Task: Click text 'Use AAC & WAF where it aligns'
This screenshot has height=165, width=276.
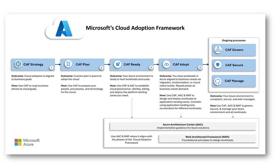Action: click(x=131, y=136)
